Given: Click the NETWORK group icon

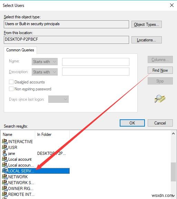Looking at the screenshot, I should 5,177.
